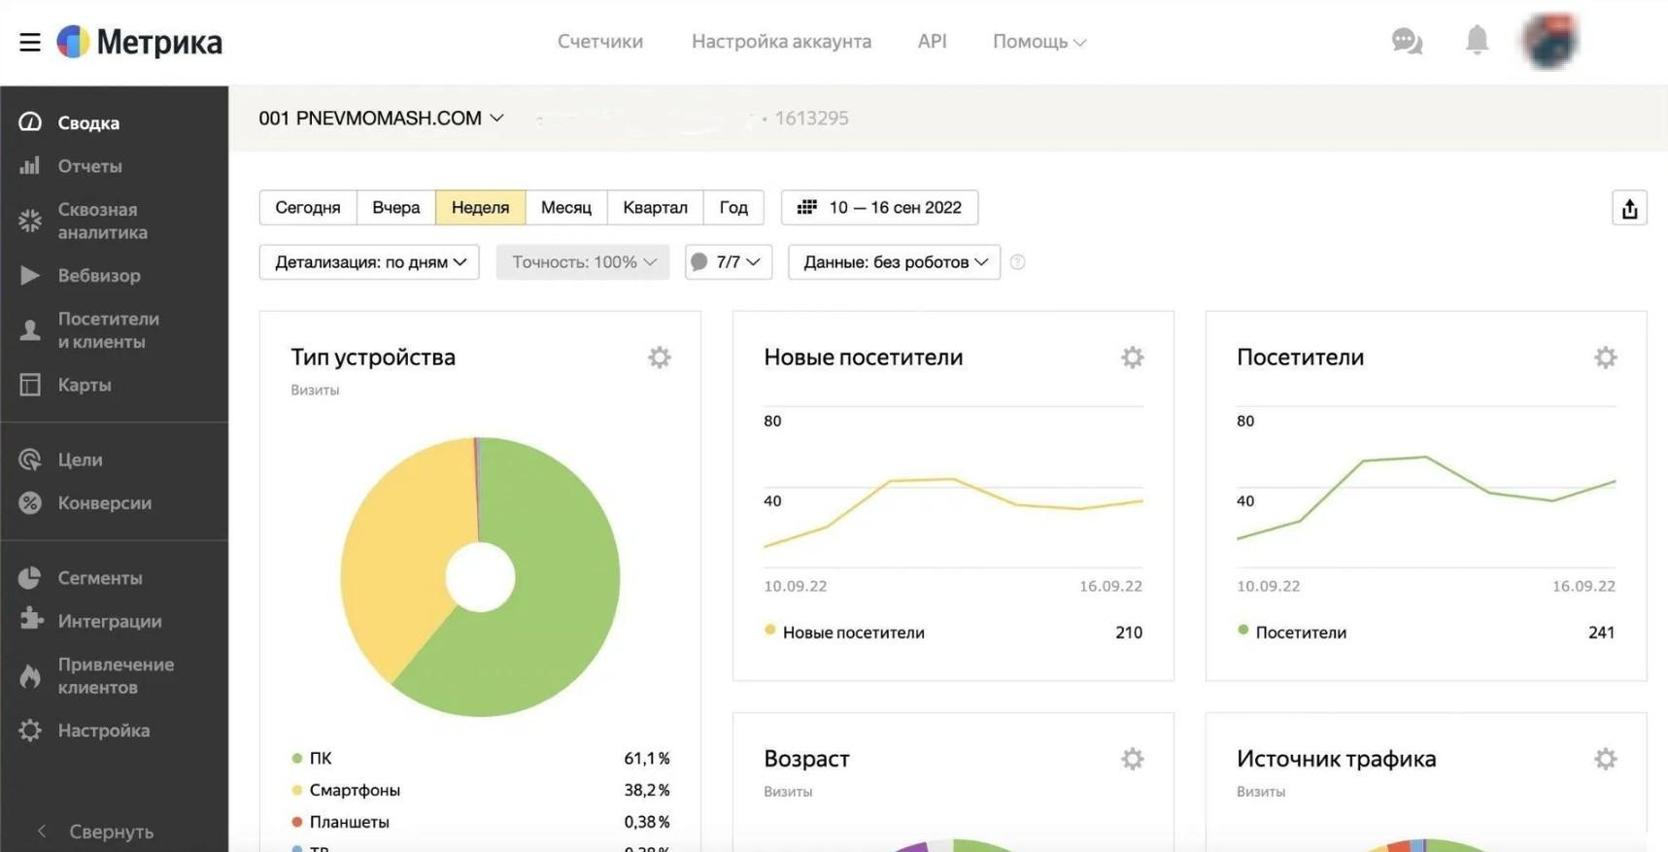The width and height of the screenshot is (1668, 852).
Task: Open the Детализация: по дням dropdown
Action: (x=369, y=262)
